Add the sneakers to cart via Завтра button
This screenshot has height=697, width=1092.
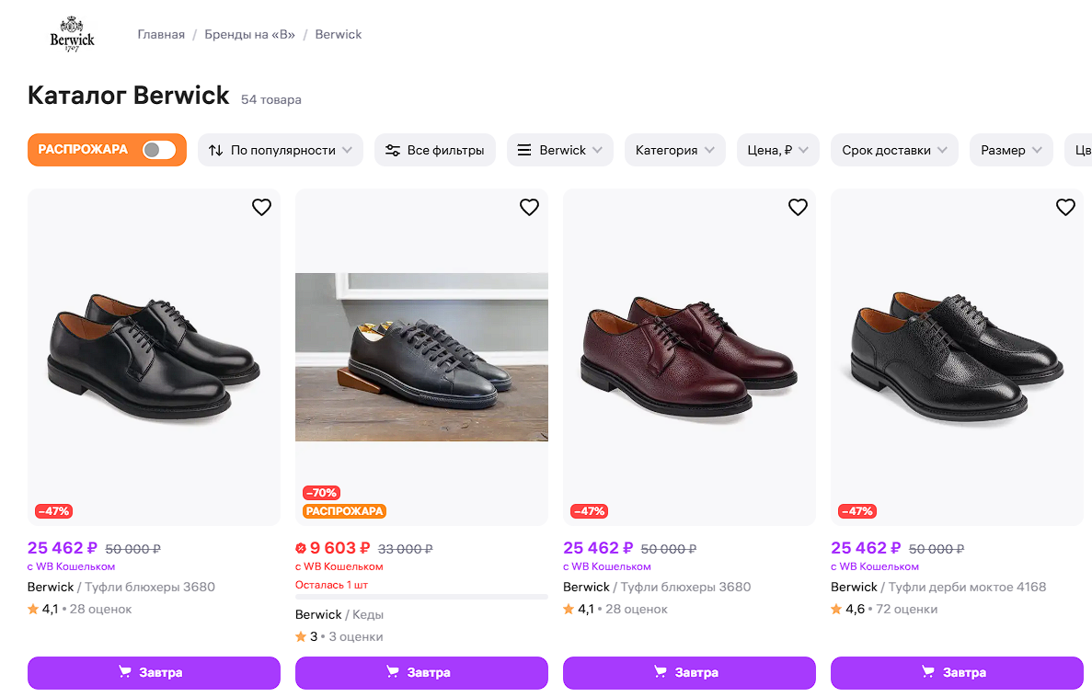click(x=421, y=672)
